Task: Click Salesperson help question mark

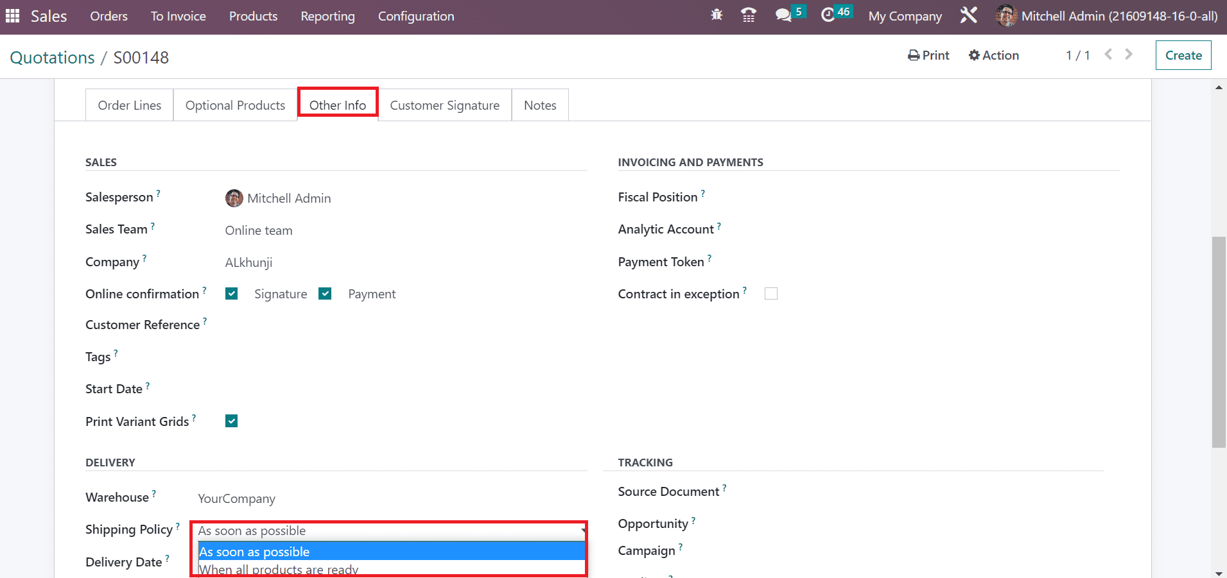Action: point(159,192)
